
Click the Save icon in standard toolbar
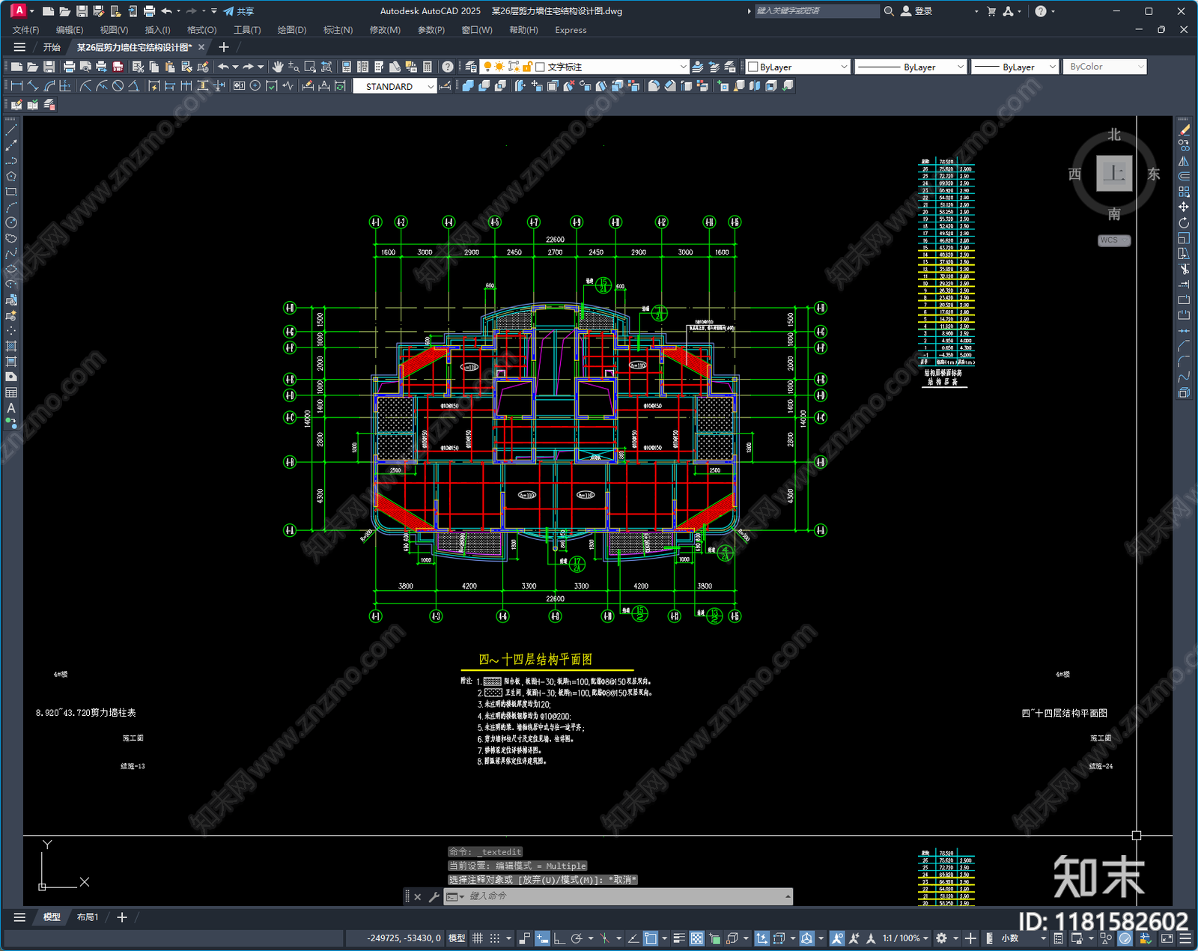pos(49,67)
